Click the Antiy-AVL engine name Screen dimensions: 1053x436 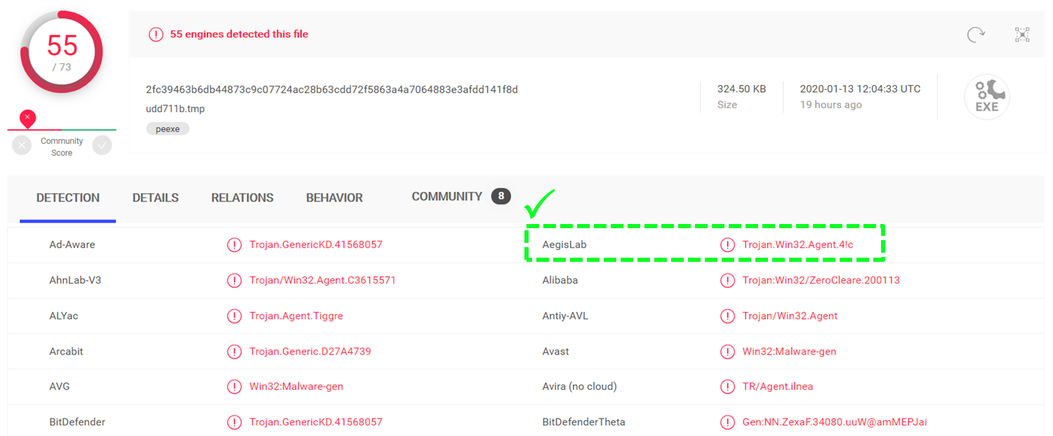click(566, 316)
